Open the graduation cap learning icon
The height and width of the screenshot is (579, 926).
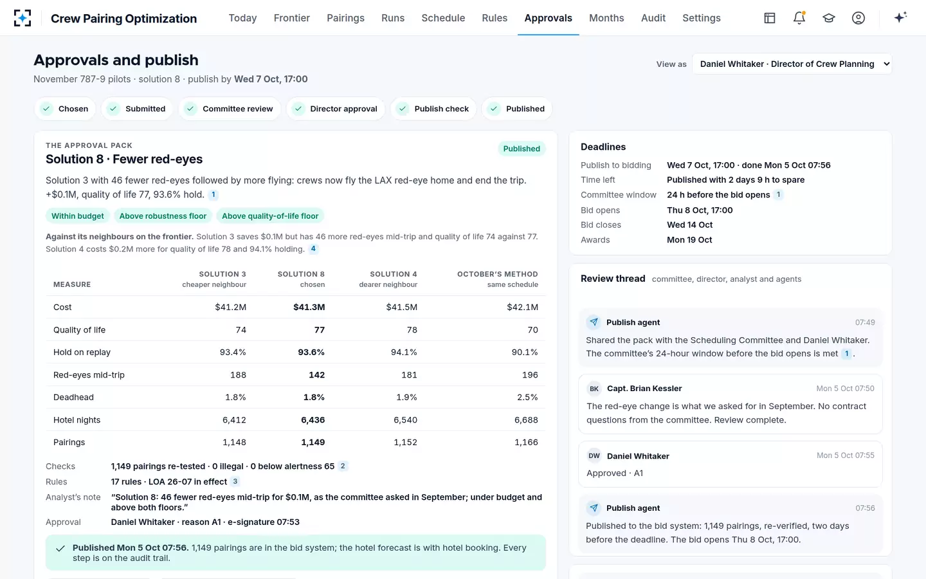[x=829, y=18]
